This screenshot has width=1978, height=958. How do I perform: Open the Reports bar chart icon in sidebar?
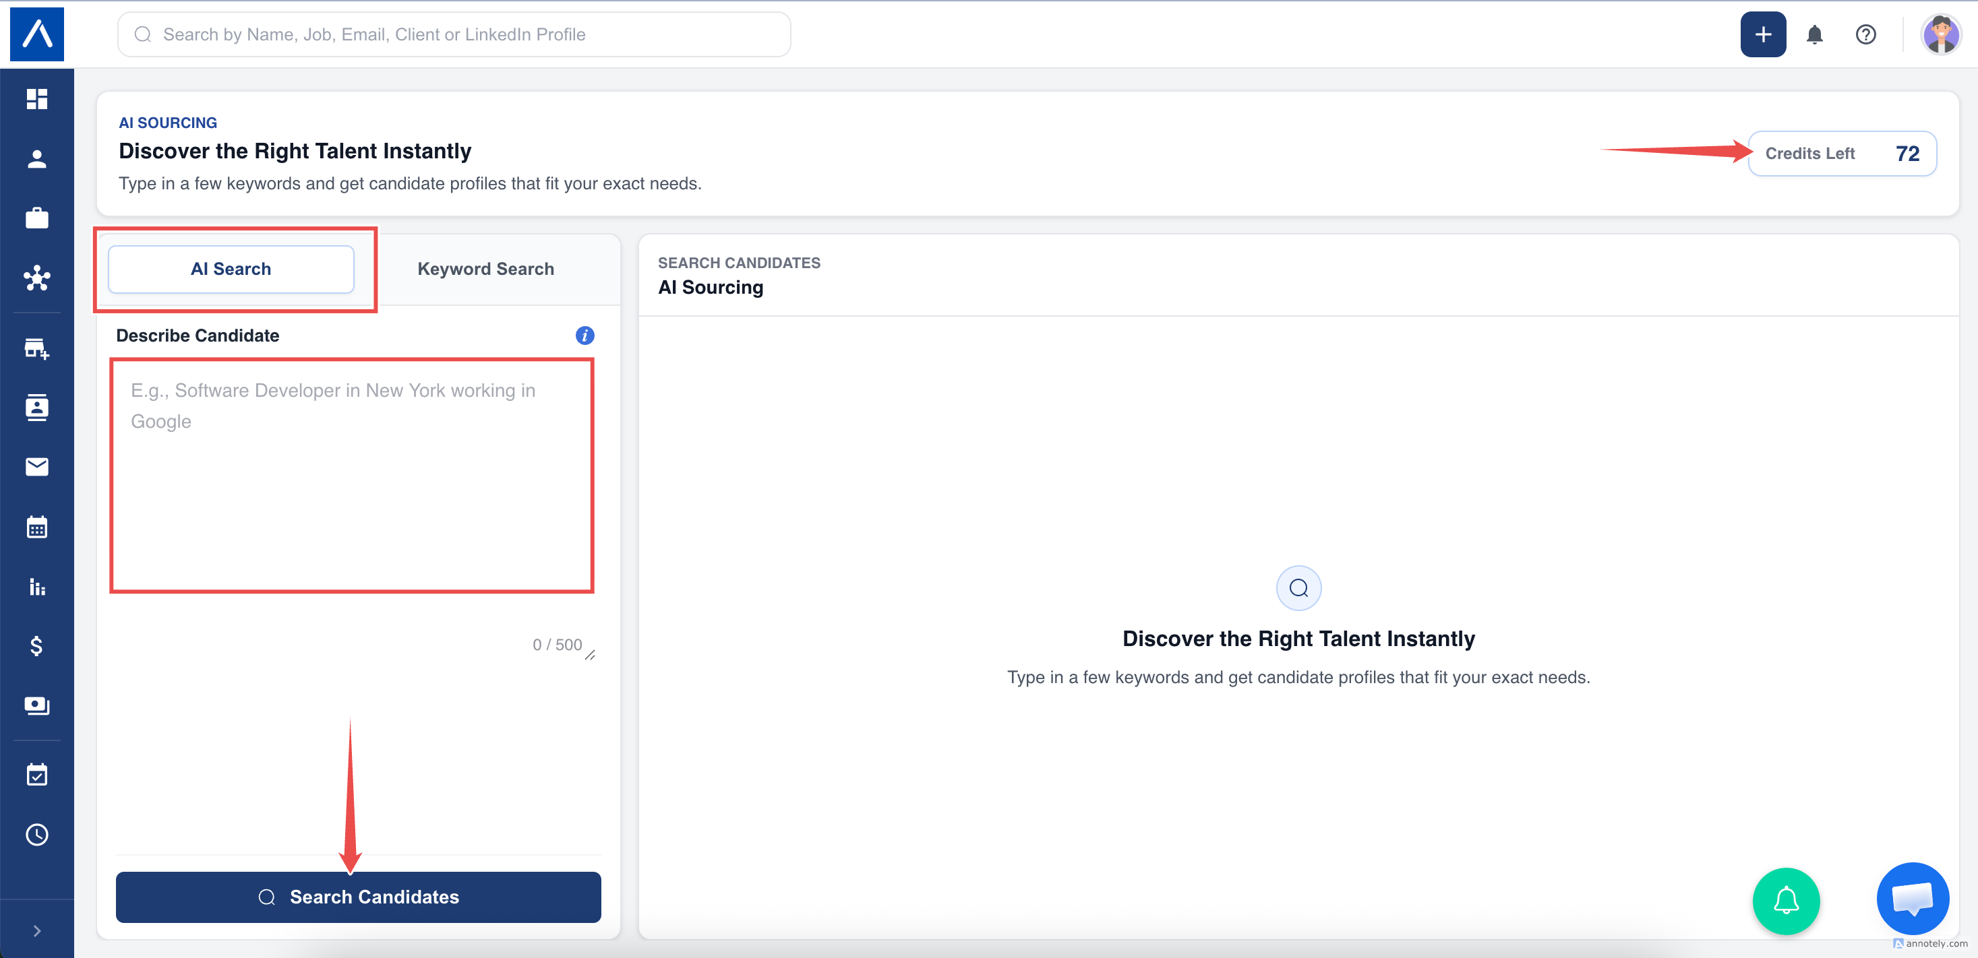[x=37, y=587]
